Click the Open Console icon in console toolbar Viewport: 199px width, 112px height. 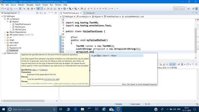tap(188, 64)
